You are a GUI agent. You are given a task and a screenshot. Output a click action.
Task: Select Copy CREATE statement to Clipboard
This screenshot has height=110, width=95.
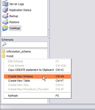point(37,70)
